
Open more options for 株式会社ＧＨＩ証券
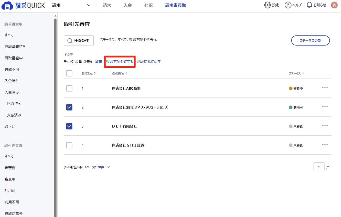pos(325,144)
